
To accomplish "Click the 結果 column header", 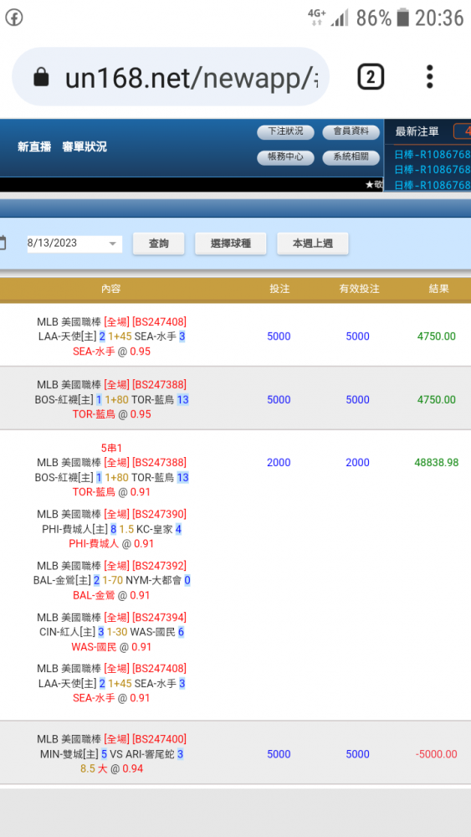I will coord(438,290).
